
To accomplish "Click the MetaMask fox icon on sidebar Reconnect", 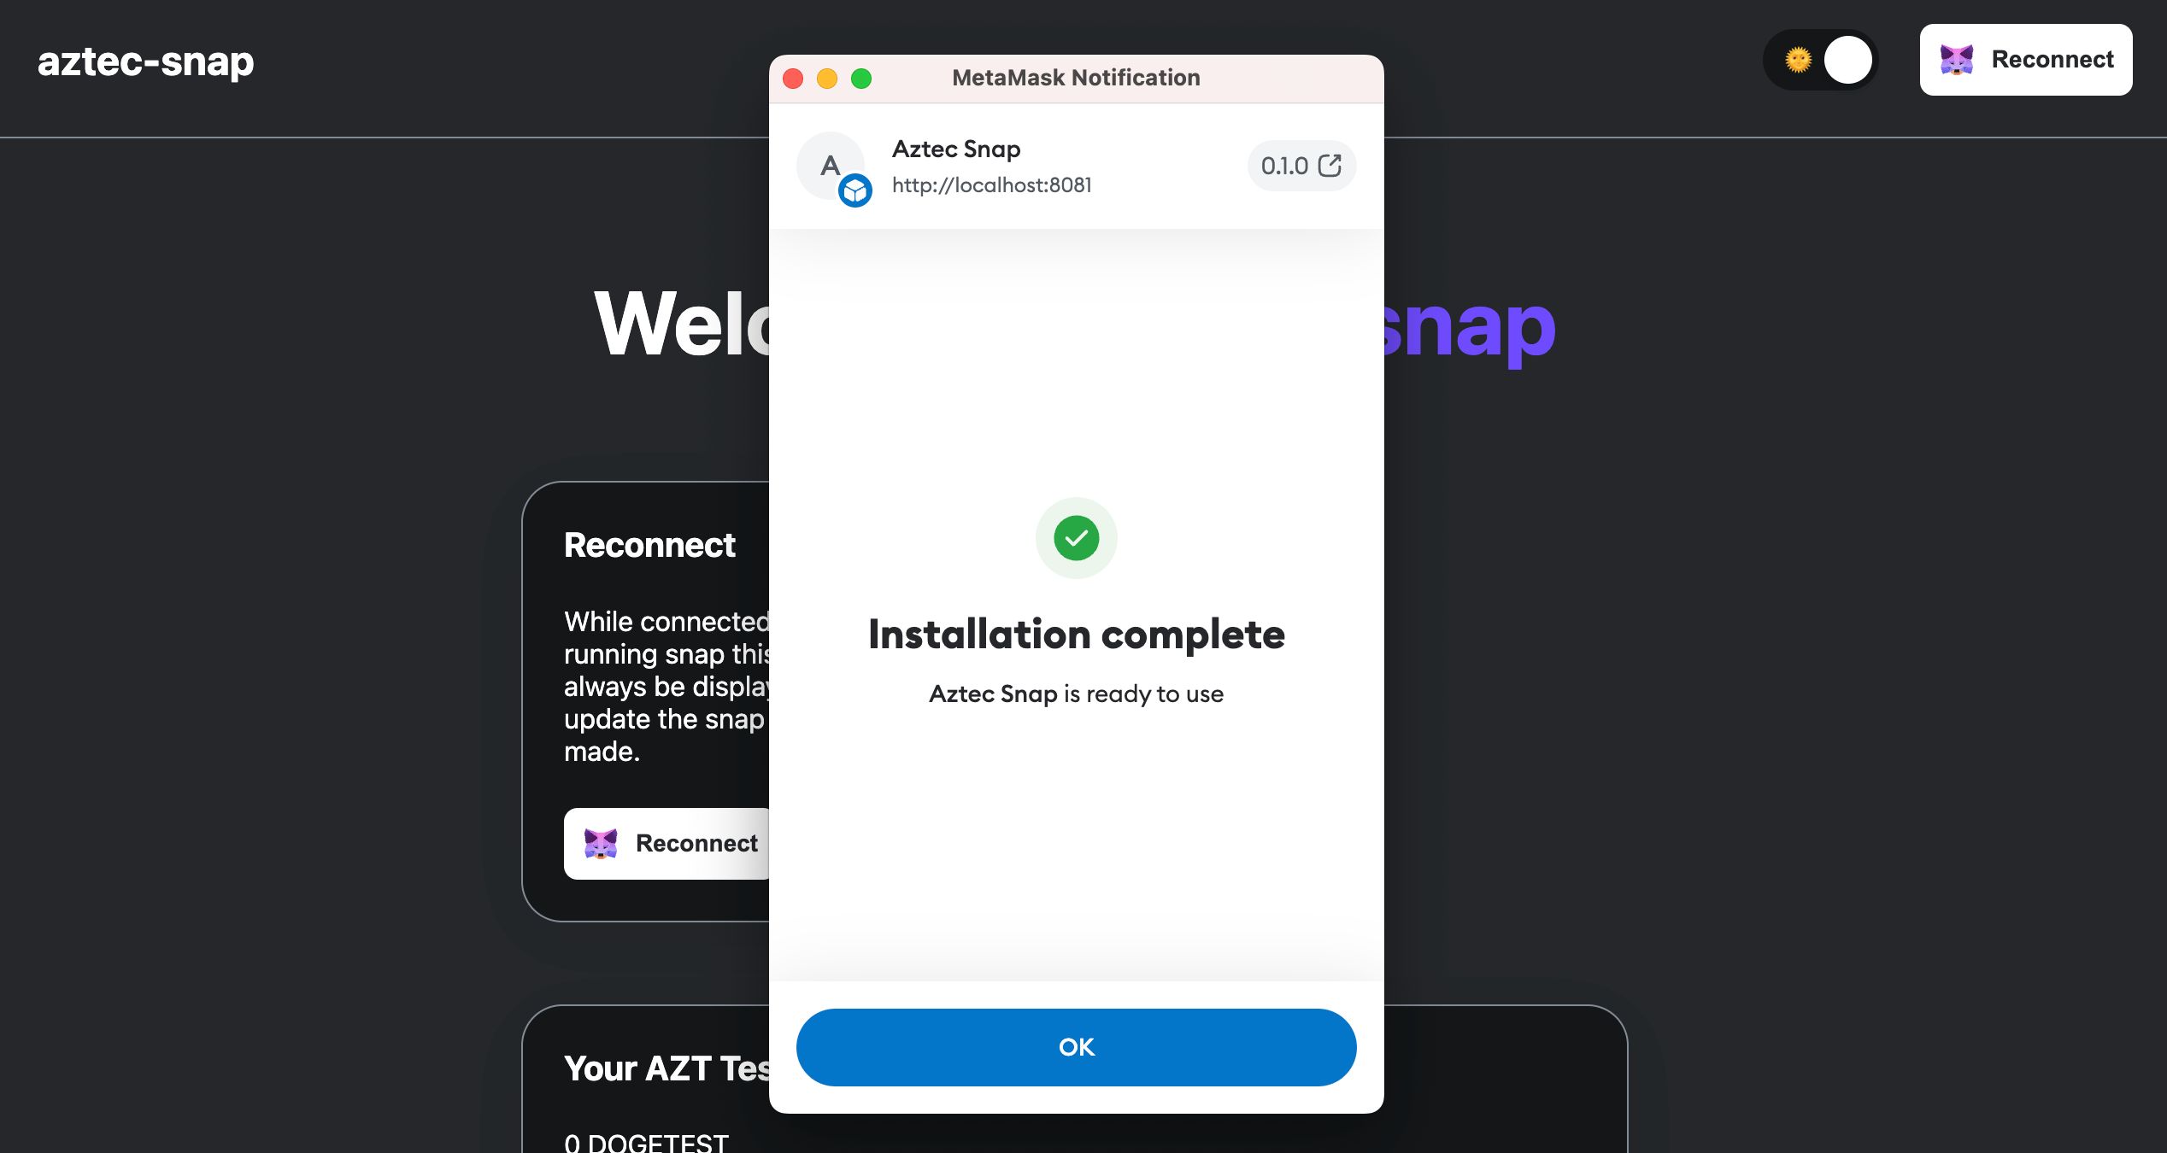I will click(599, 842).
